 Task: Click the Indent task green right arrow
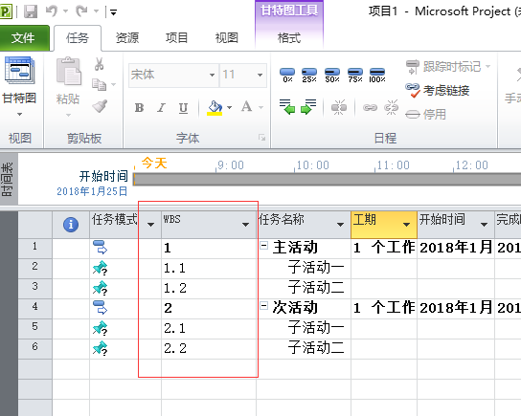pos(308,107)
